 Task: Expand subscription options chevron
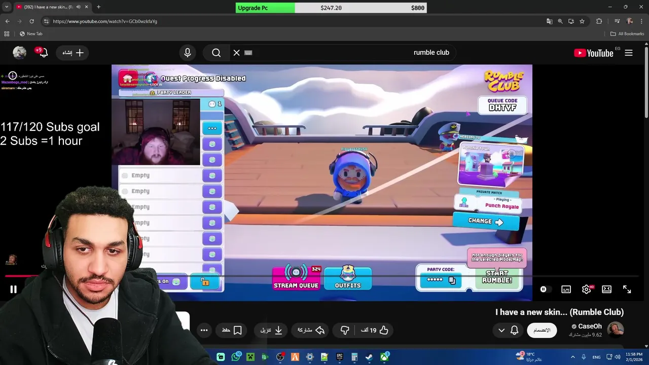[501, 330]
